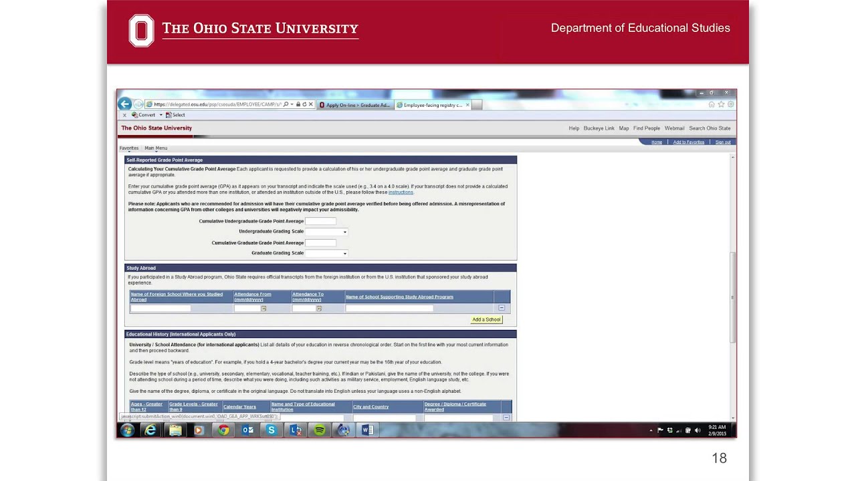The width and height of the screenshot is (856, 481).
Task: Open Internet Explorer from the taskbar
Action: click(x=150, y=430)
